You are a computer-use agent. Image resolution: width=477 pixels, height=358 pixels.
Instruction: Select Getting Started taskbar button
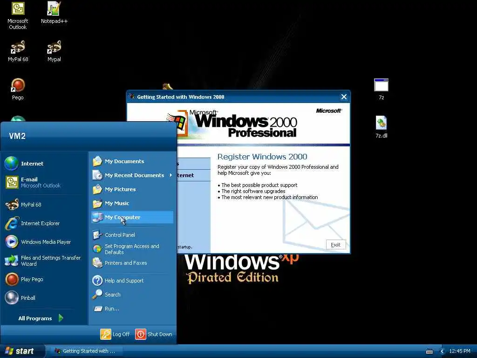pyautogui.click(x=86, y=351)
